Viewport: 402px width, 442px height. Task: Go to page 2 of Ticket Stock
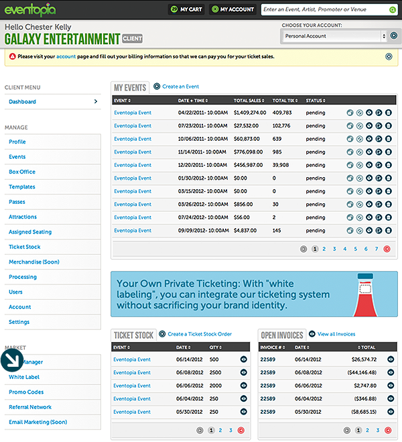220,431
